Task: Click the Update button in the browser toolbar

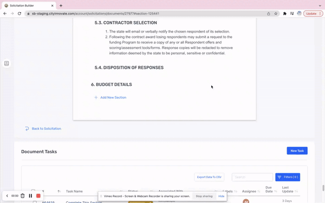Action: coord(311,14)
